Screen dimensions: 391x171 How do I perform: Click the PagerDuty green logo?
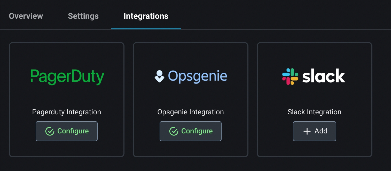(x=67, y=76)
